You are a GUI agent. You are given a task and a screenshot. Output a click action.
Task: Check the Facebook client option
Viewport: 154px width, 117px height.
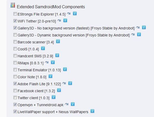[15, 91]
